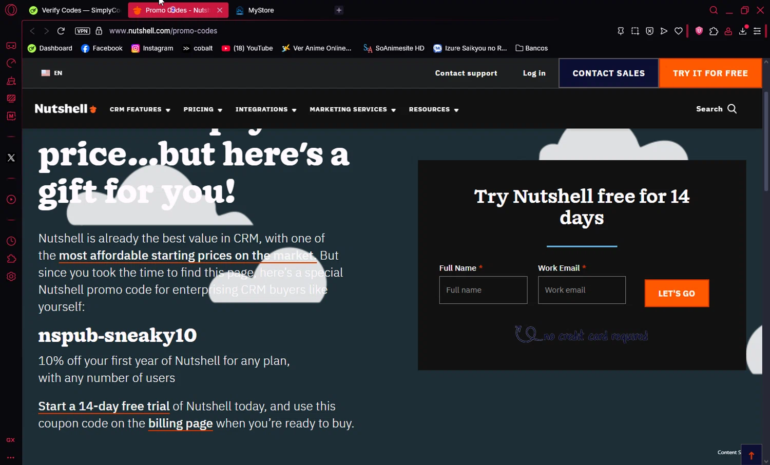The height and width of the screenshot is (465, 770).
Task: Open Settings gear in the sidebar
Action: tap(11, 276)
